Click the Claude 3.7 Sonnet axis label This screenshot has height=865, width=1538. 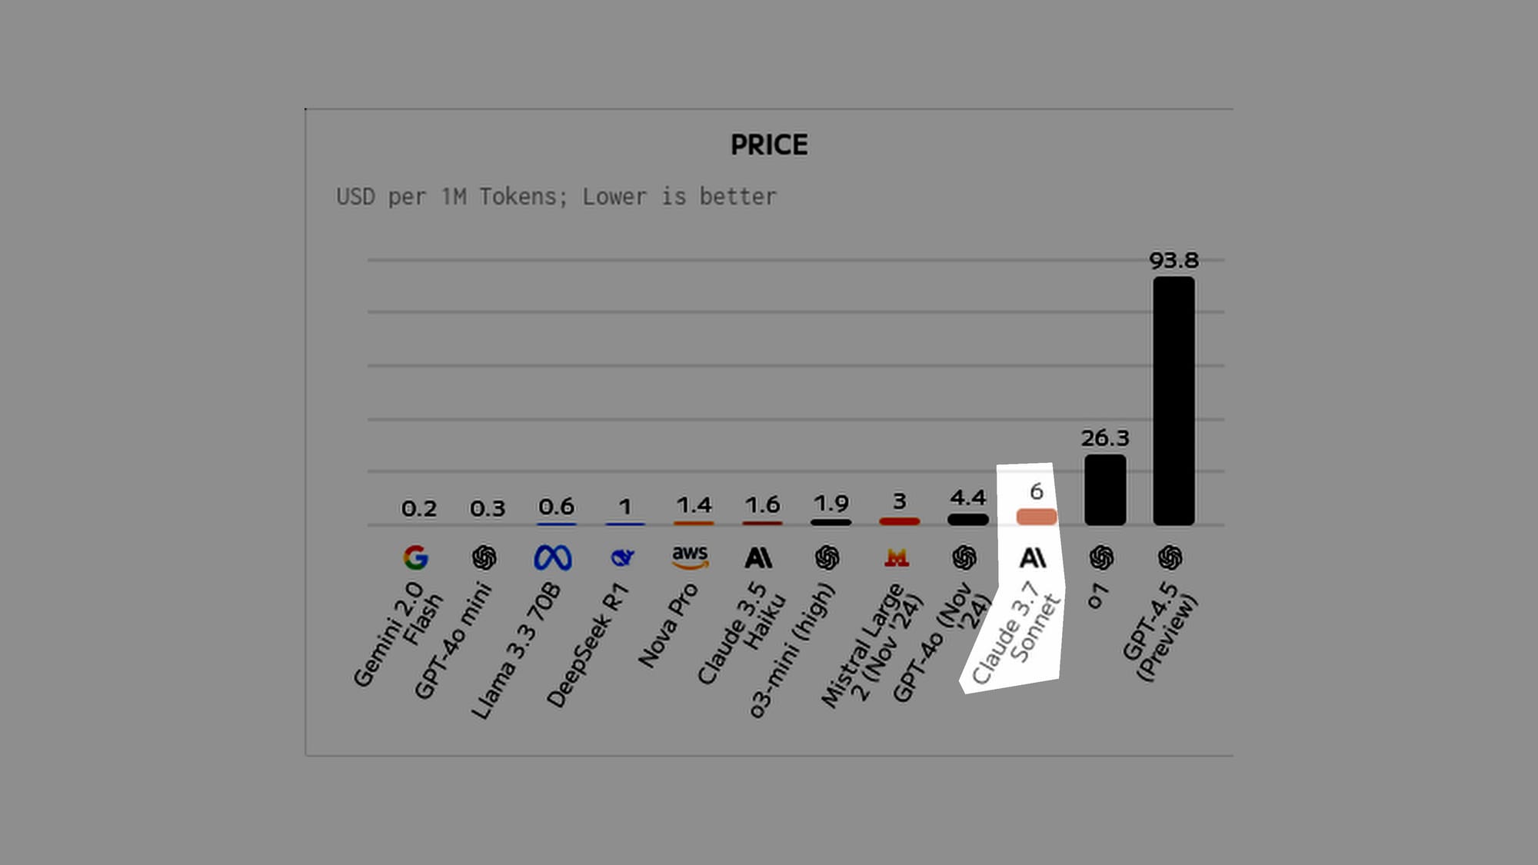[x=1017, y=632]
